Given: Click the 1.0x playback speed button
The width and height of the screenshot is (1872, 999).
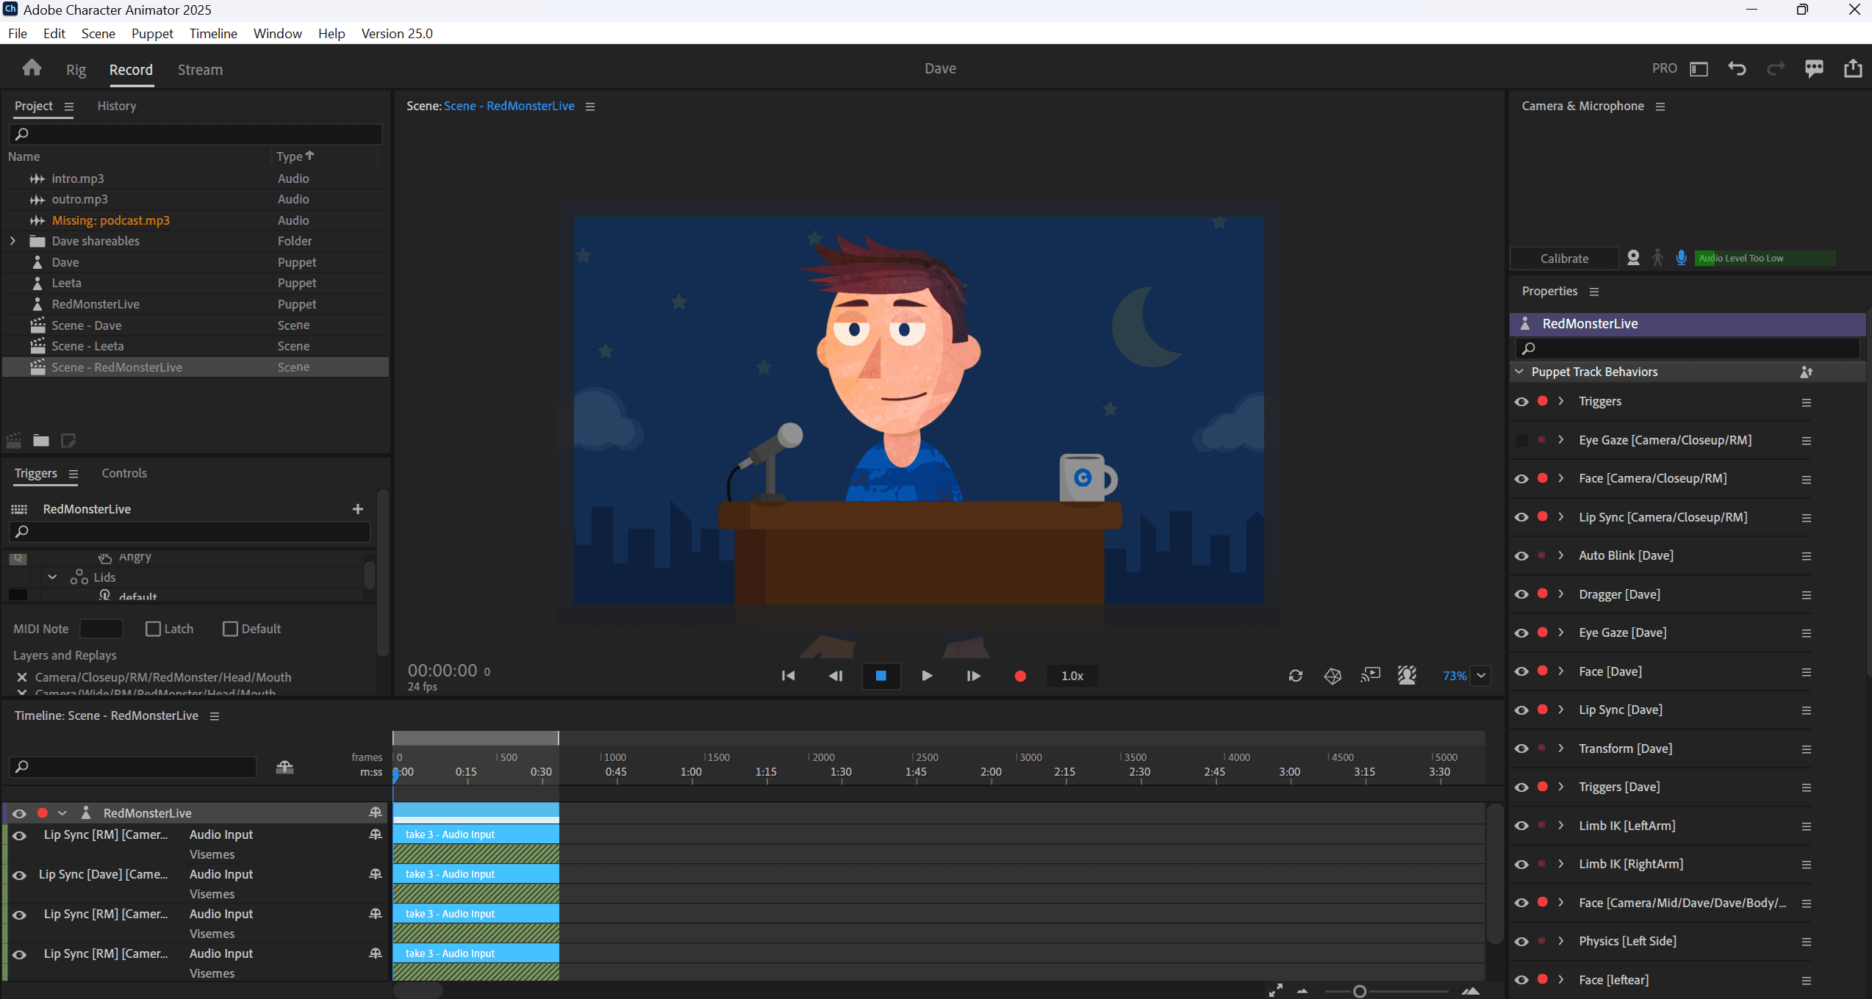Looking at the screenshot, I should (x=1072, y=676).
